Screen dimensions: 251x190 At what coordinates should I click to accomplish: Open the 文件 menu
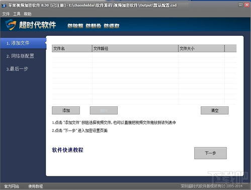pyautogui.click(x=6, y=14)
